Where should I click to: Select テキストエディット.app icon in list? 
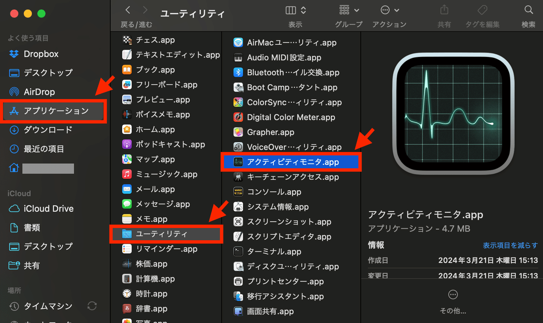pos(127,55)
